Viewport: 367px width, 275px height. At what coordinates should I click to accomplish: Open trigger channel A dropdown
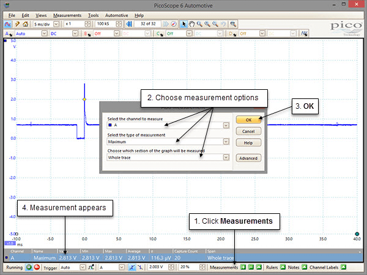click(122, 267)
